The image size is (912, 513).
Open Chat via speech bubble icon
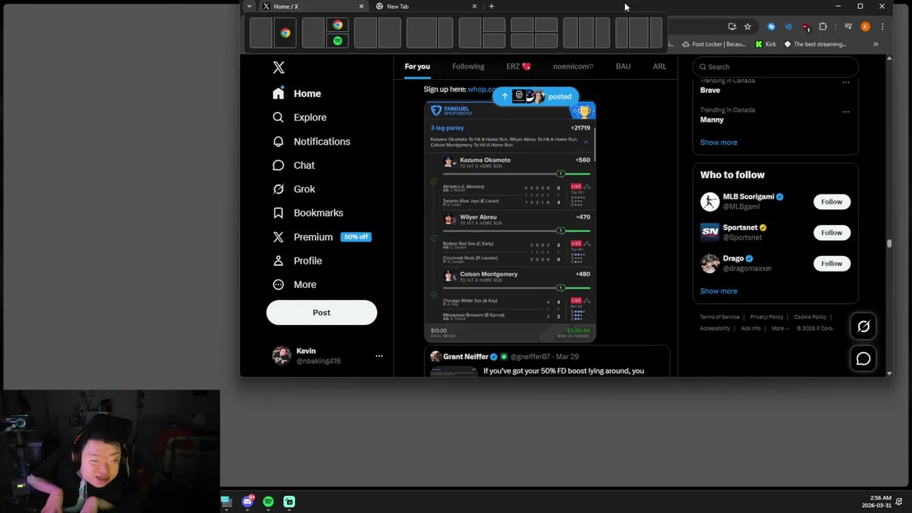pyautogui.click(x=279, y=165)
